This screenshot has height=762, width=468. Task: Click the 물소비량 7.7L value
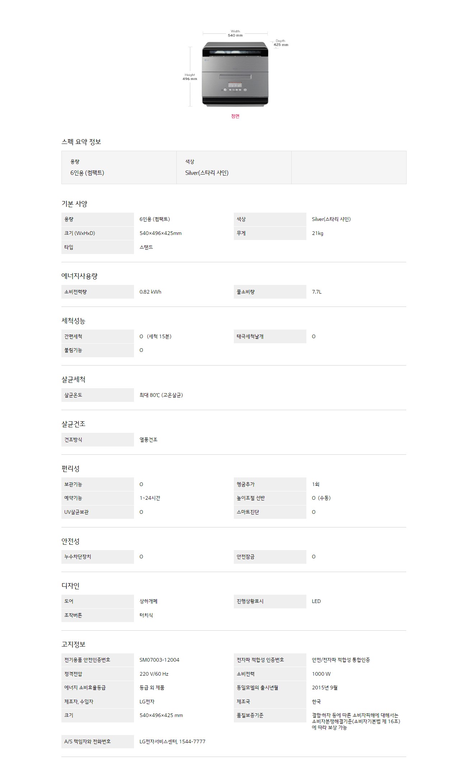(x=317, y=292)
